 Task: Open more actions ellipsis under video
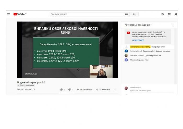coord(115,90)
